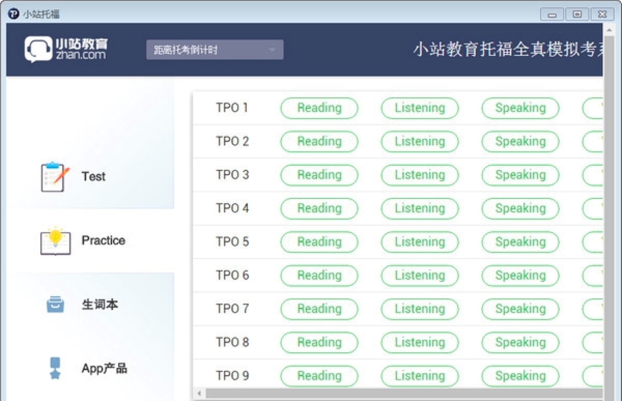Open the 距离托考倒计时 dropdown
622x401 pixels.
(215, 50)
